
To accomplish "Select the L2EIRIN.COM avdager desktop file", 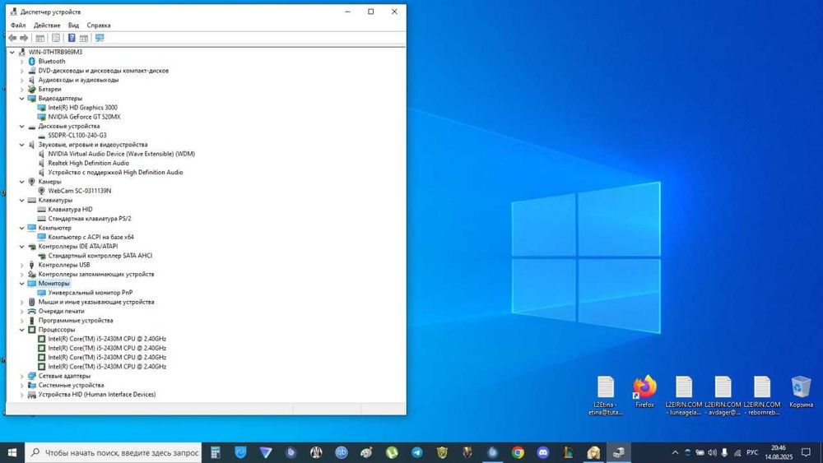I will coord(723,396).
